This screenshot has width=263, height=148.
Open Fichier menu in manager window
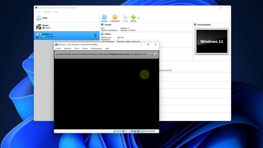[38, 12]
